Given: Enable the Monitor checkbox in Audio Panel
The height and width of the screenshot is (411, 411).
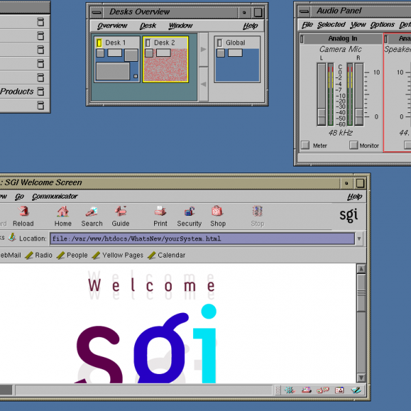Looking at the screenshot, I should tap(353, 145).
